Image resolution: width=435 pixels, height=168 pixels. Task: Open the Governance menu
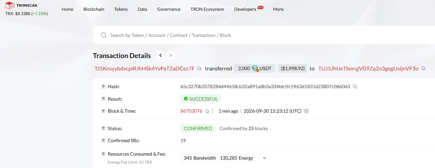(x=169, y=9)
